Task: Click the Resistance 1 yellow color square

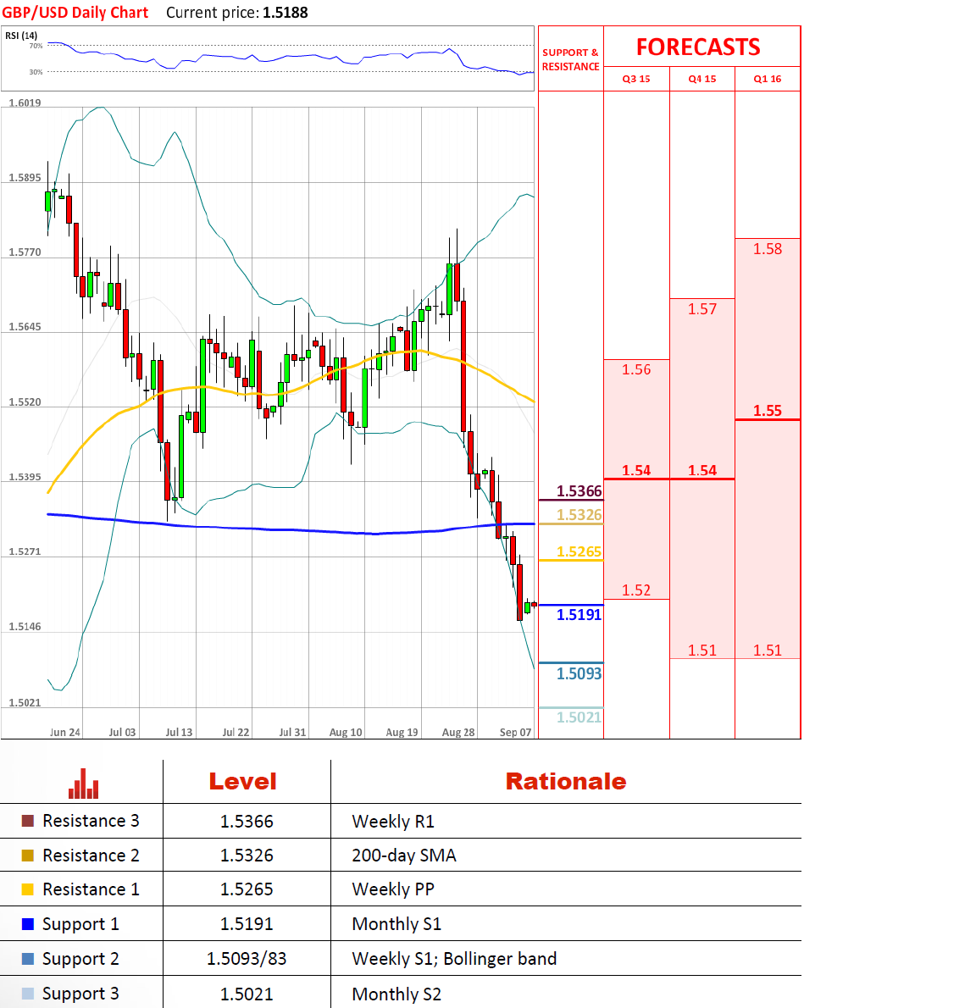Action: tap(28, 889)
